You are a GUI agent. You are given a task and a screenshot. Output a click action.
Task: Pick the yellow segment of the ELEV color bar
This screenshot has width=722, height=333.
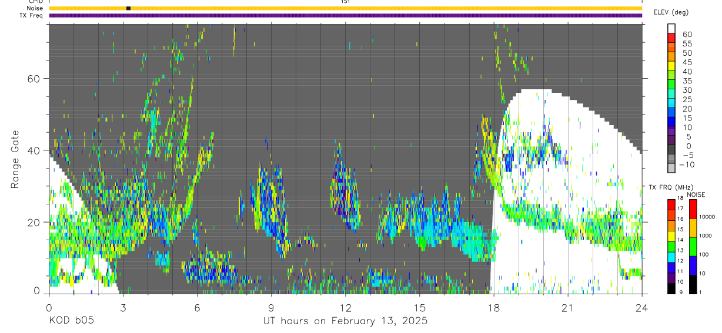click(672, 66)
